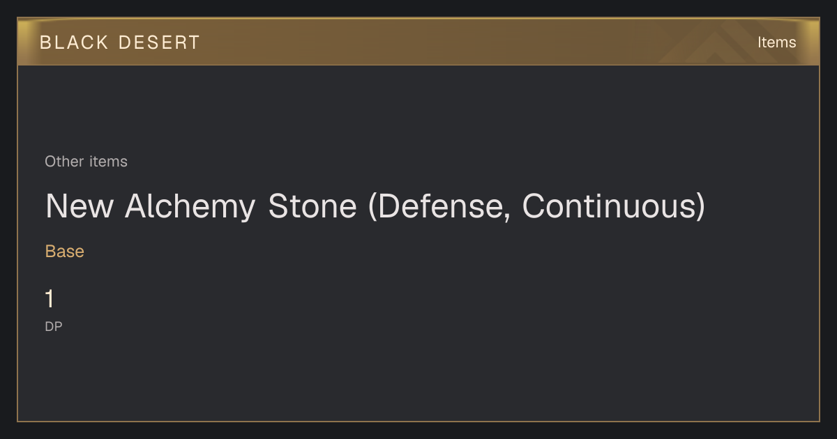837x439 pixels.
Task: Click the word Other in category label
Action: pyautogui.click(x=65, y=162)
